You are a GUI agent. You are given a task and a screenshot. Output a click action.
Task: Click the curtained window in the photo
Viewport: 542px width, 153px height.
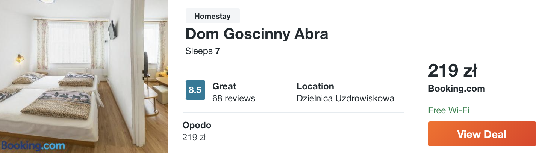tap(70, 43)
